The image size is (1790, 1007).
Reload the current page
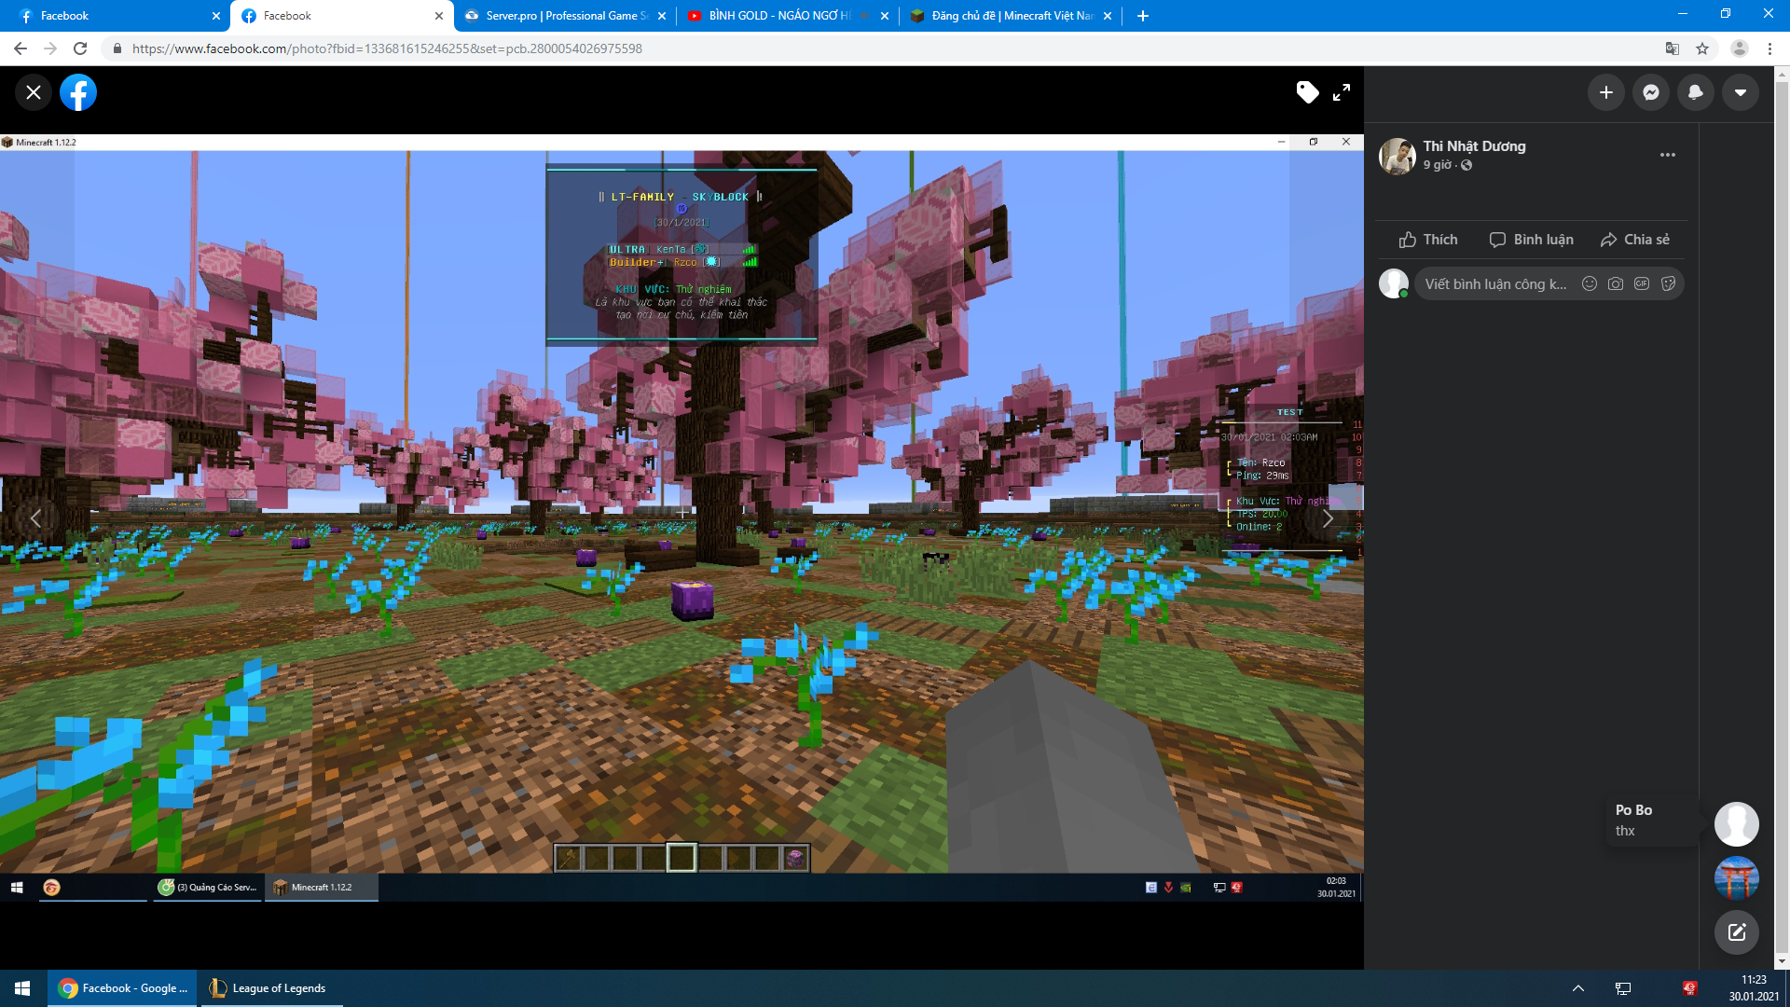tap(80, 48)
